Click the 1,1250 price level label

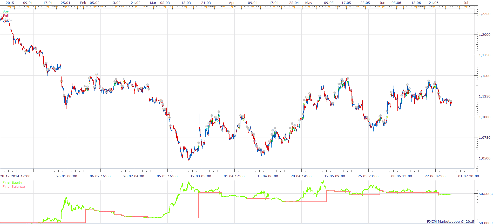[x=485, y=96]
